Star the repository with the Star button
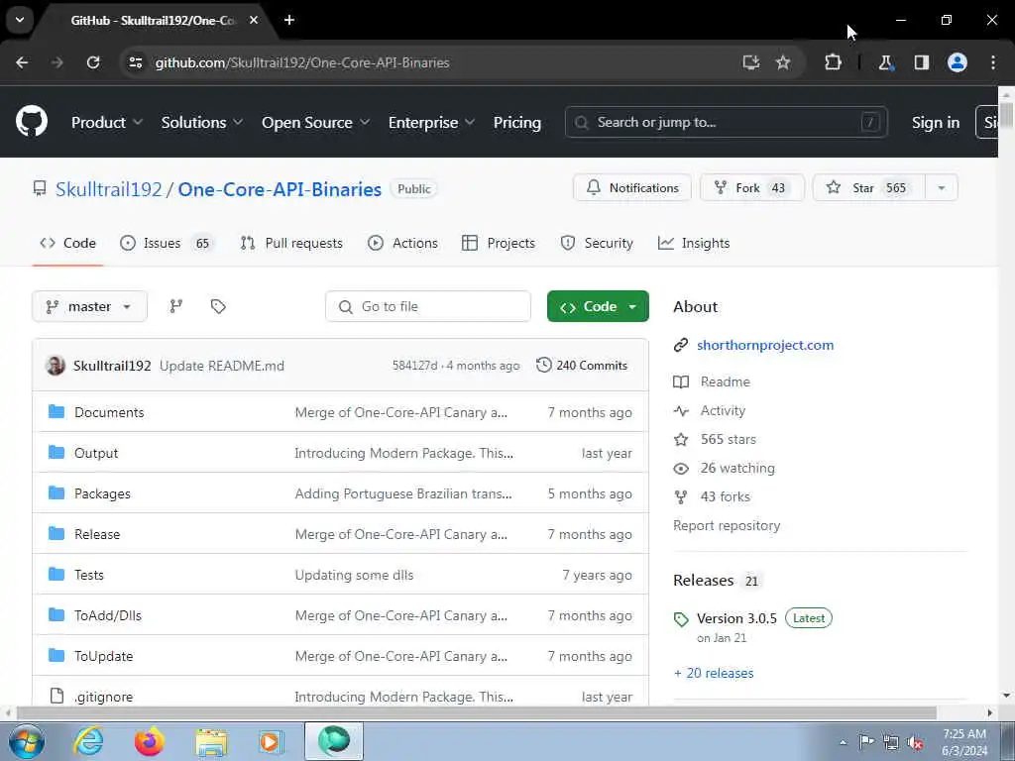This screenshot has height=761, width=1015. tap(869, 187)
